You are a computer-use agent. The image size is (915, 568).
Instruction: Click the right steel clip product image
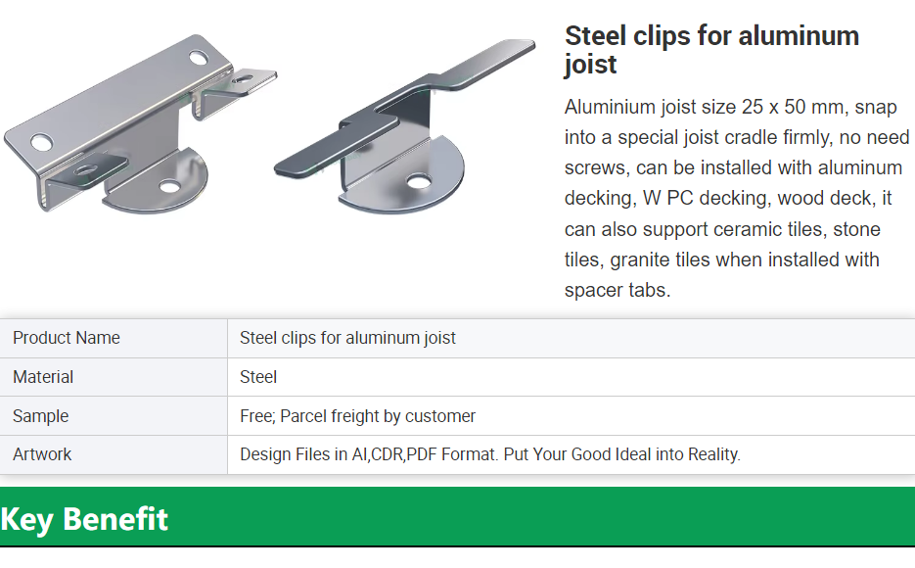coord(404,126)
